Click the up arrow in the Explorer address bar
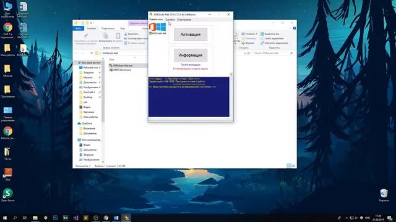Viewport: 396px width, 222px height. (x=92, y=53)
